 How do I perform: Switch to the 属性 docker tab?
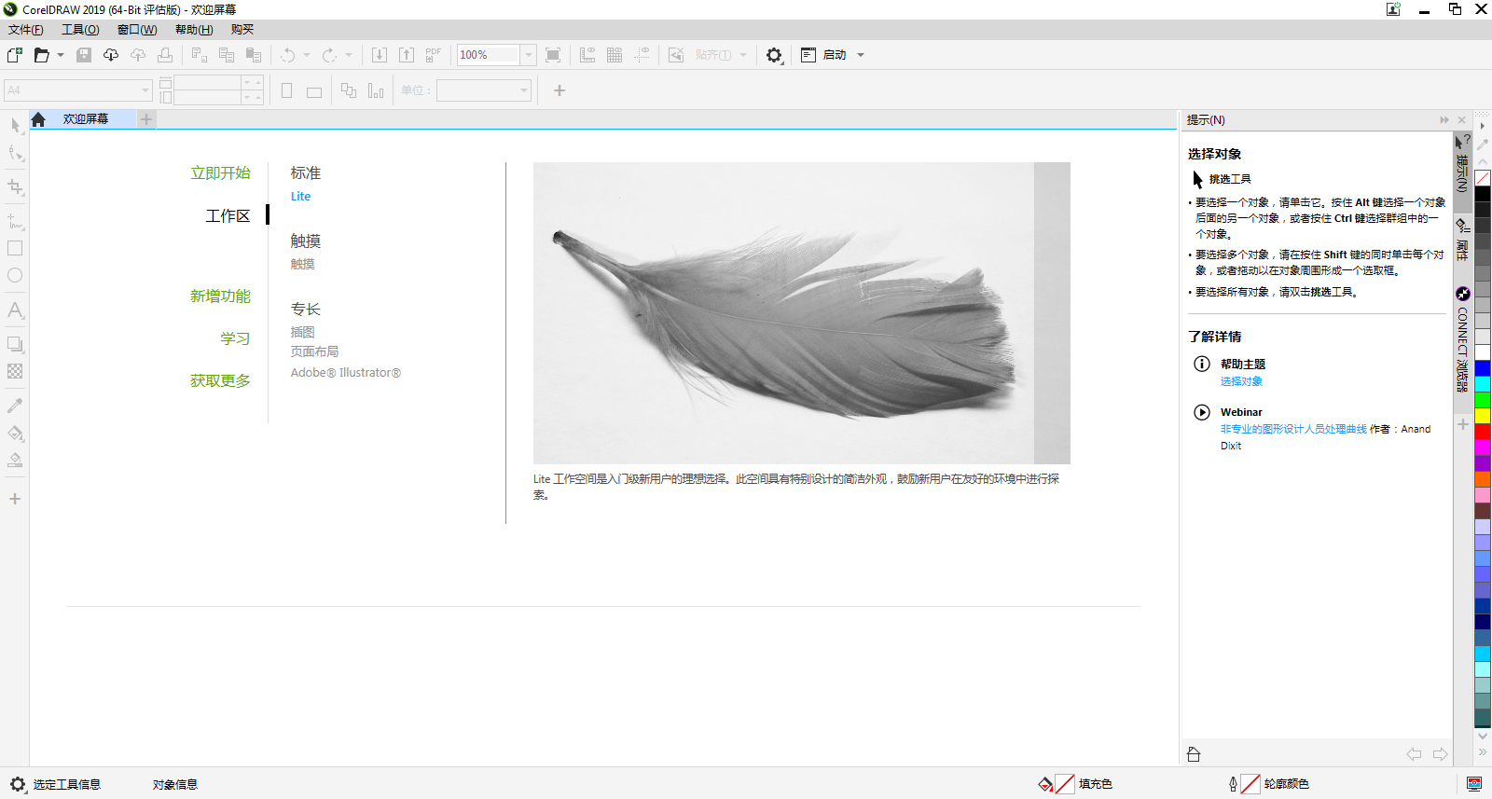click(x=1462, y=241)
